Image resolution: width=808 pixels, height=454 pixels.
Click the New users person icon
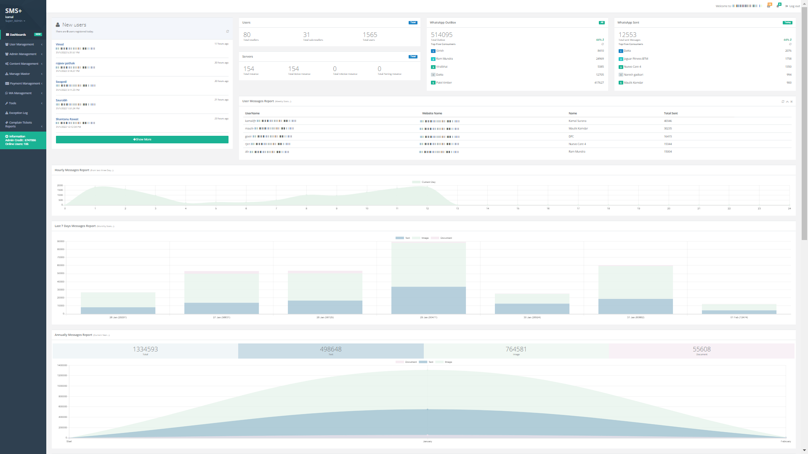[x=58, y=25]
